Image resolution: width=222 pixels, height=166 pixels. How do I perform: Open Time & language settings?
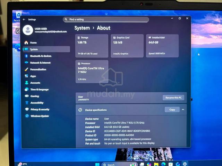pyautogui.click(x=46, y=90)
